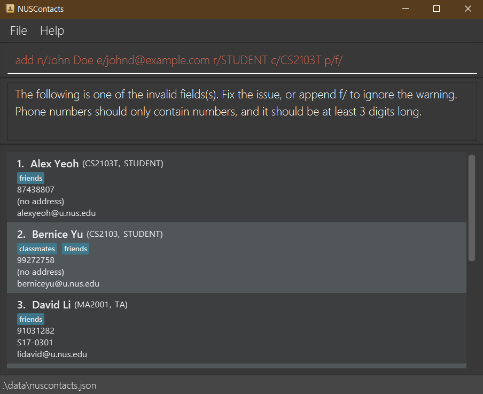483x394 pixels.
Task: Click the (no address) text under Alex Yeoh
Action: click(x=41, y=202)
